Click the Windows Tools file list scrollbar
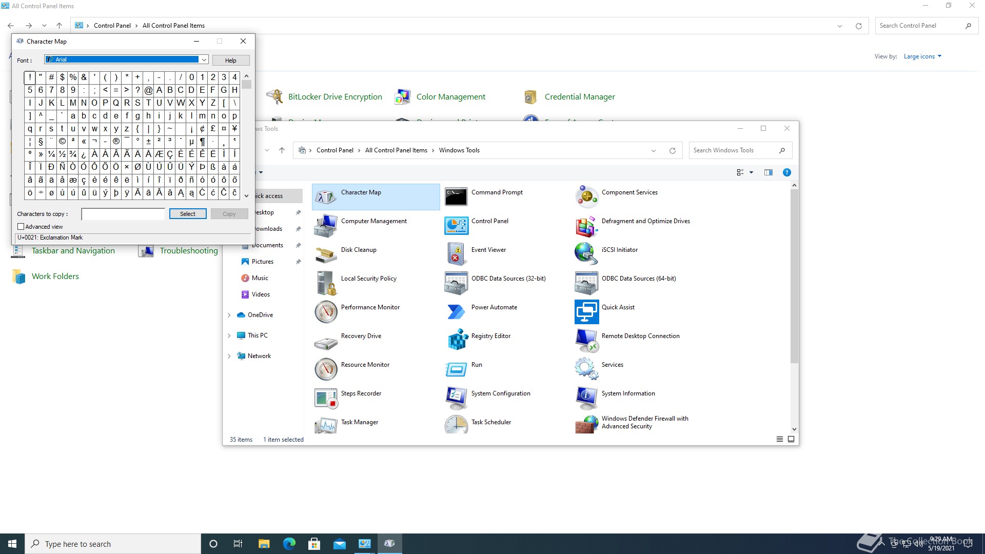This screenshot has width=985, height=554. [x=794, y=276]
